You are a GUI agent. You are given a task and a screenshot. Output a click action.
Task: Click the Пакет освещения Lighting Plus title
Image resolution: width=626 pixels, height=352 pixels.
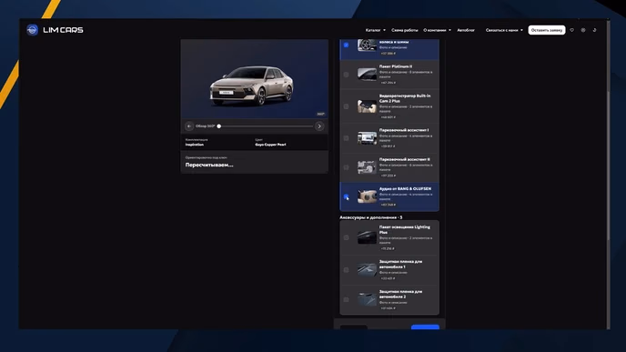click(x=404, y=229)
